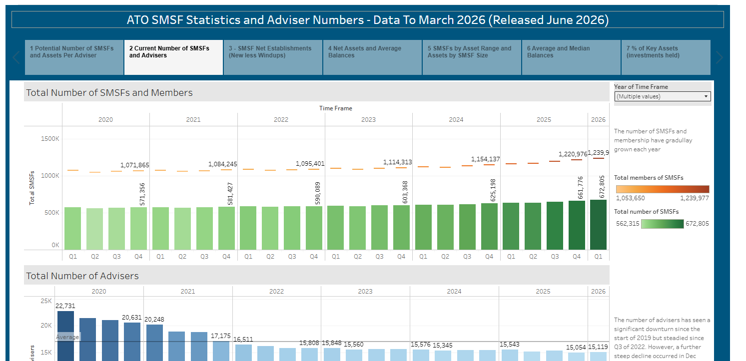Click the dashboard title banner
Image resolution: width=746 pixels, height=361 pixels.
click(x=367, y=20)
